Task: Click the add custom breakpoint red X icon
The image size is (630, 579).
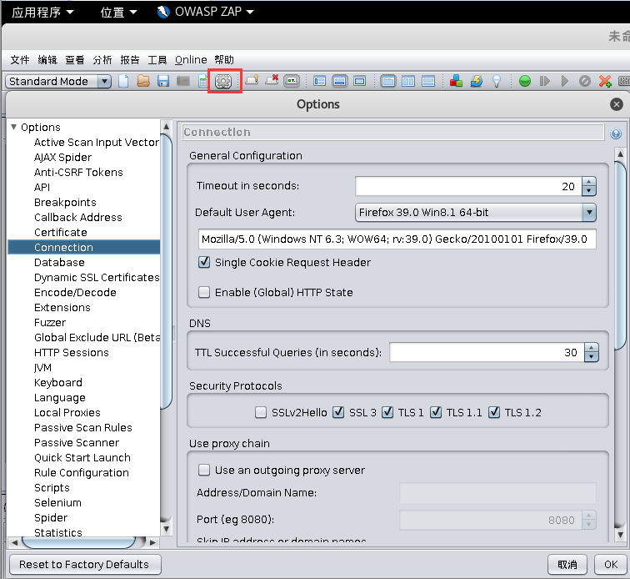Action: pos(605,81)
